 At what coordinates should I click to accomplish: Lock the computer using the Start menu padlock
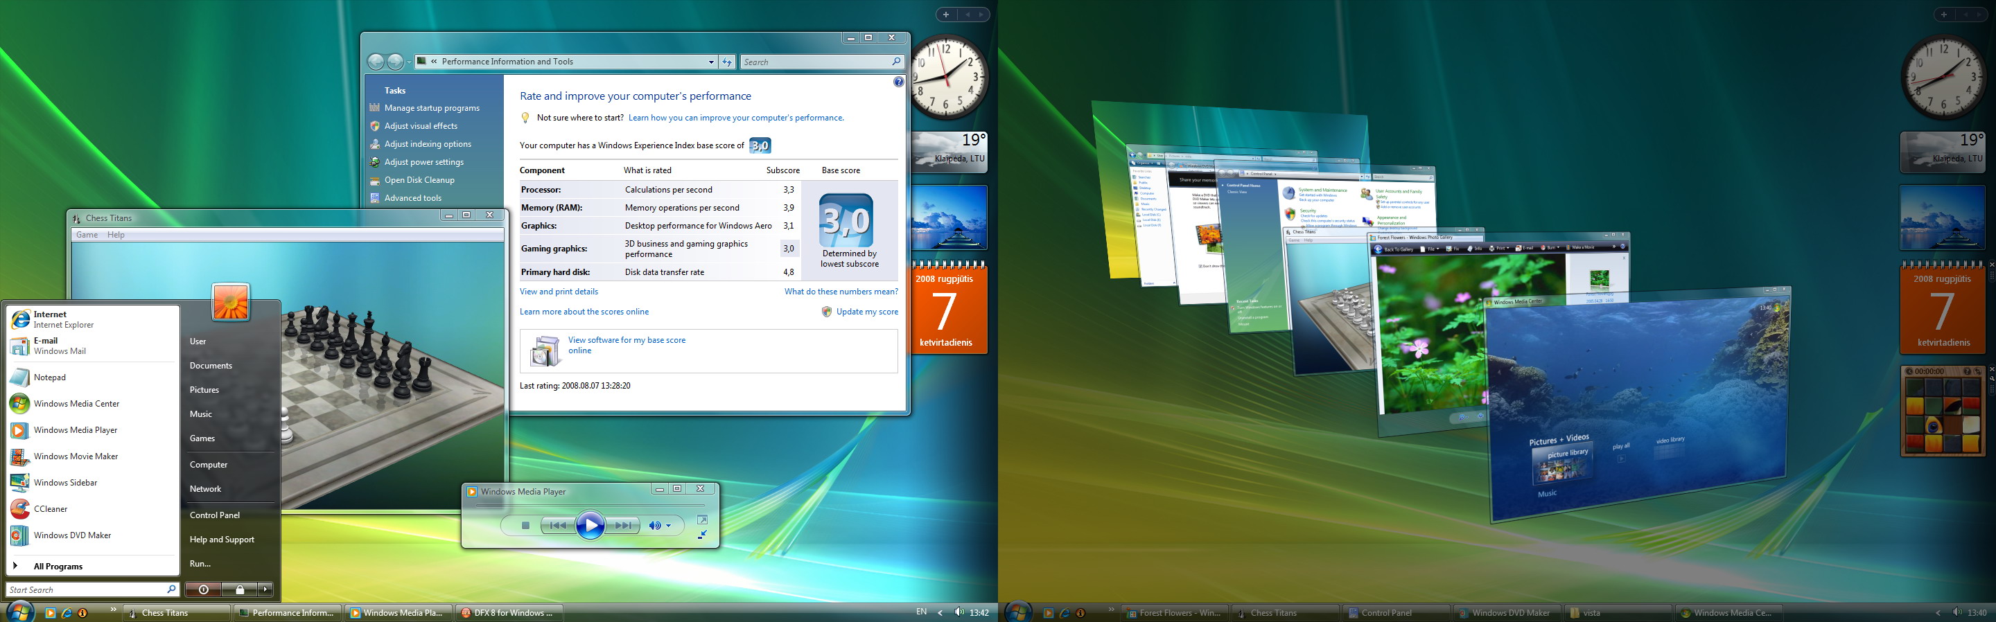pyautogui.click(x=239, y=589)
